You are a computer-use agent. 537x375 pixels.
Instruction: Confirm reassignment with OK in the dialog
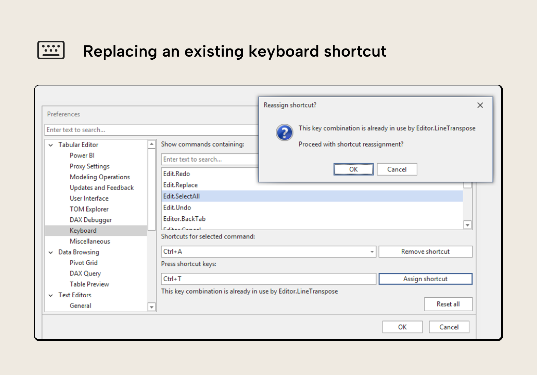[353, 169]
